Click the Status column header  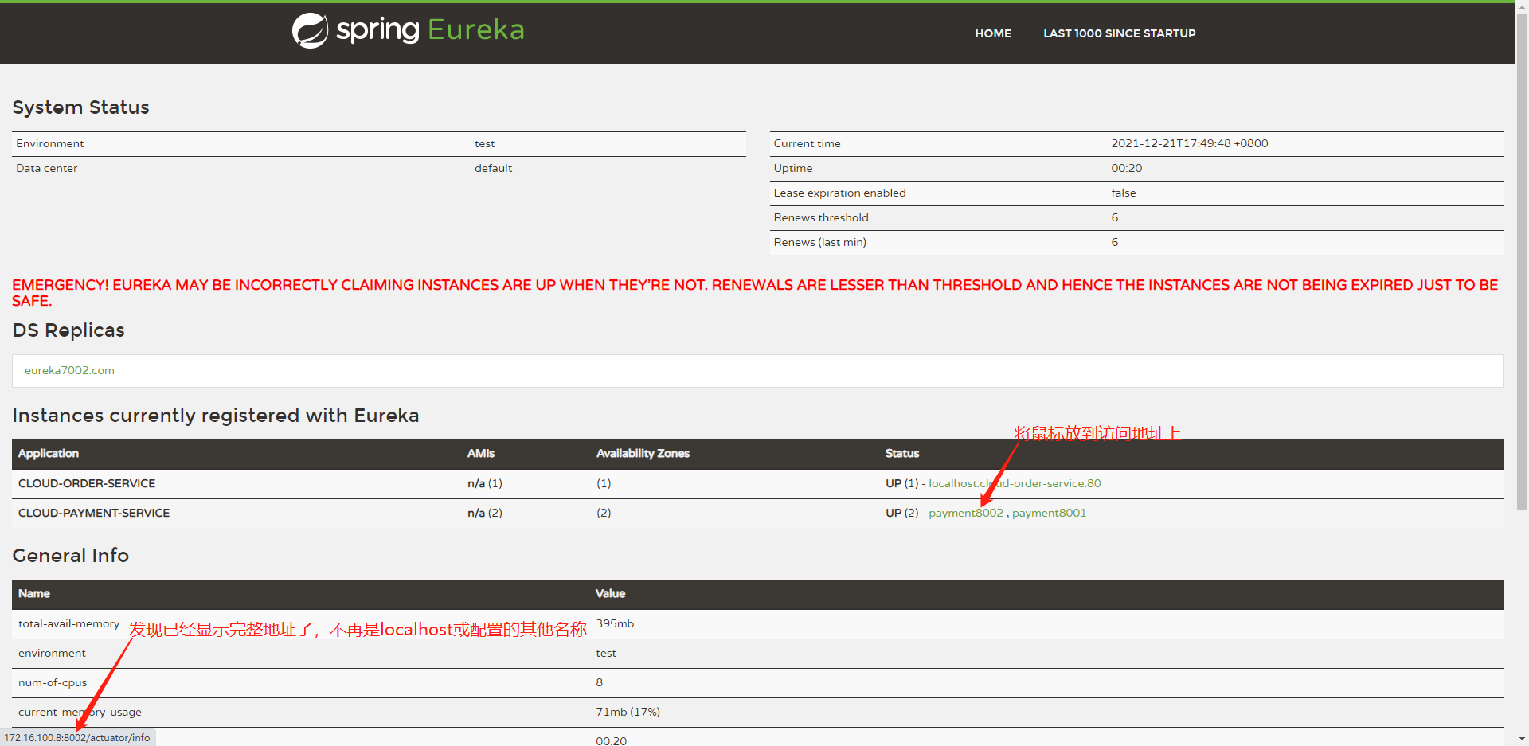coord(902,453)
